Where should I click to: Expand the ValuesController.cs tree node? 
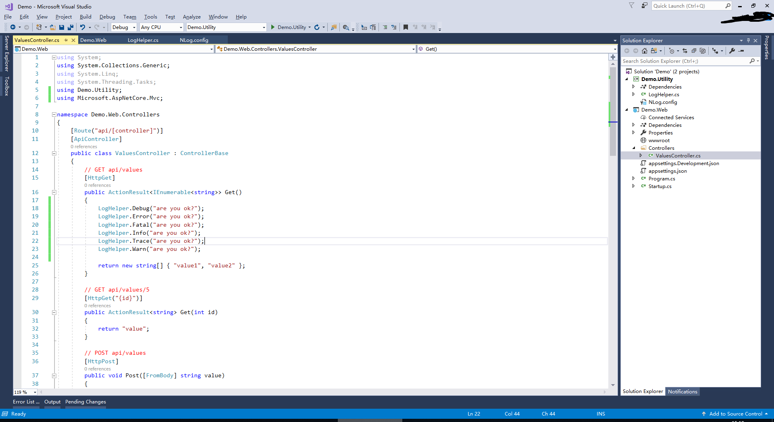[641, 156]
